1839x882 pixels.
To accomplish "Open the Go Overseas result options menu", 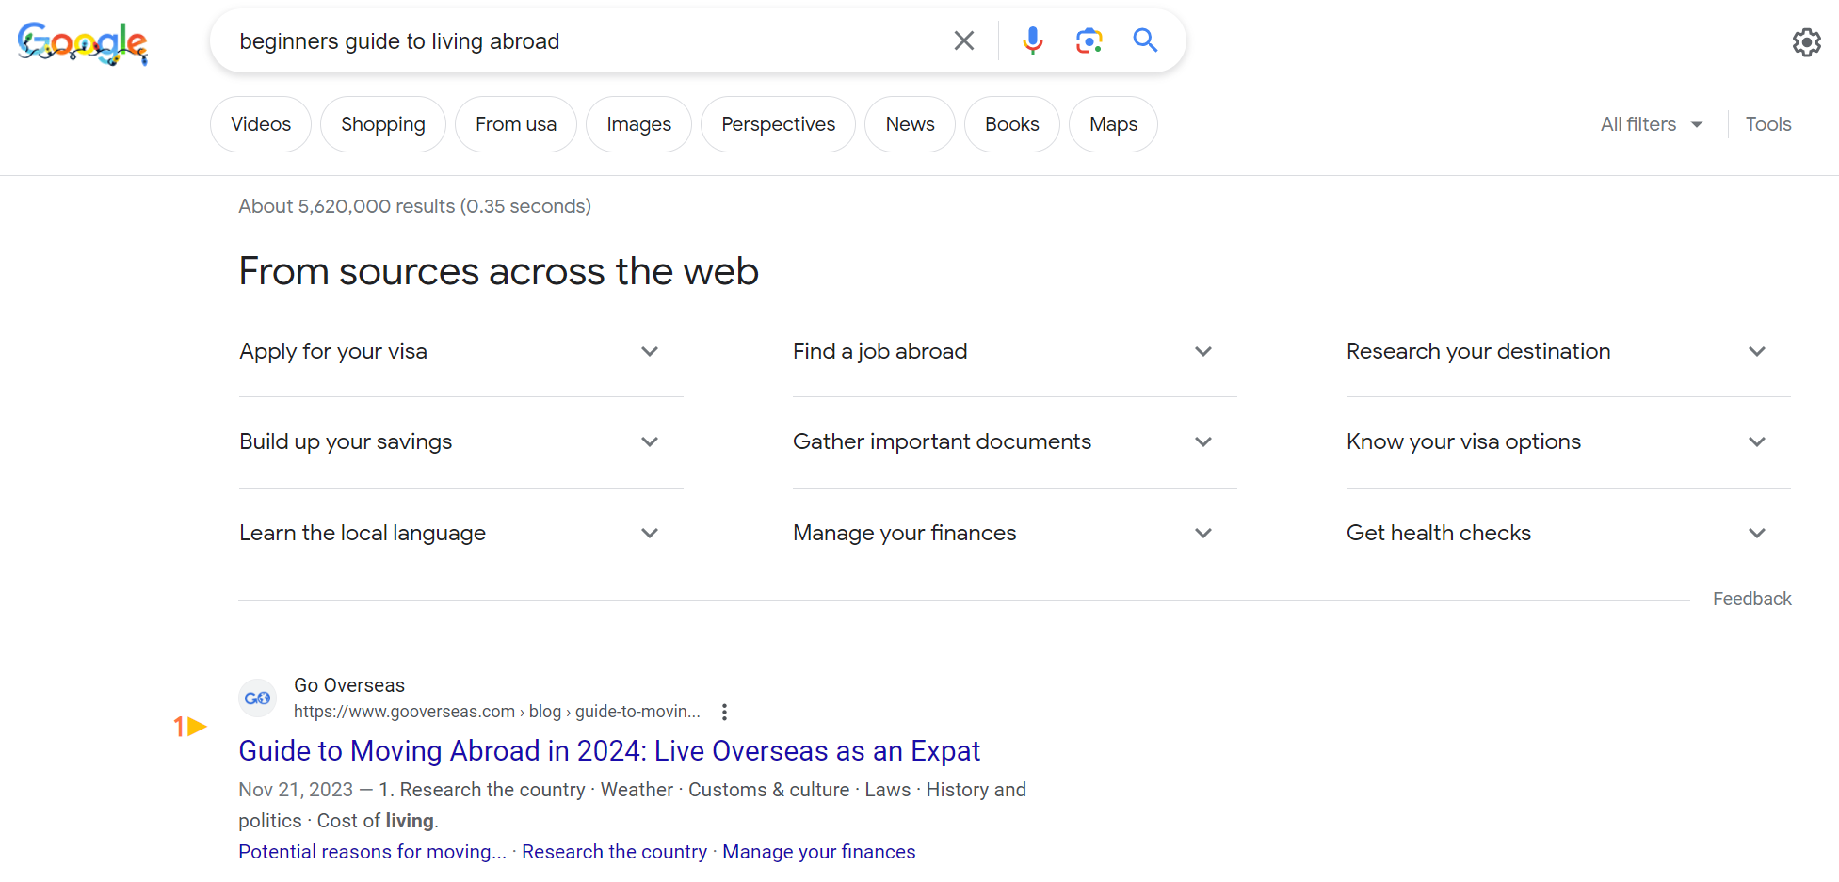I will pyautogui.click(x=724, y=712).
